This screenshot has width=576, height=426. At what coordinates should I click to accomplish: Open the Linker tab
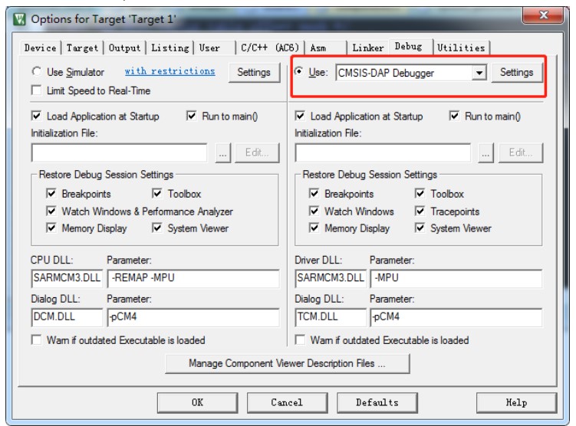tap(367, 48)
